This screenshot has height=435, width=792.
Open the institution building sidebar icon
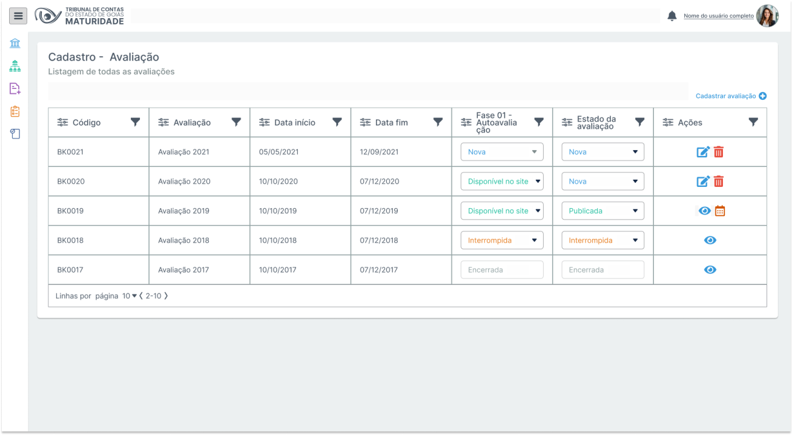tap(15, 43)
